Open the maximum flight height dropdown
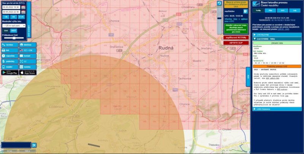Image resolution: width=304 pixels, height=154 pixels. 14,25
